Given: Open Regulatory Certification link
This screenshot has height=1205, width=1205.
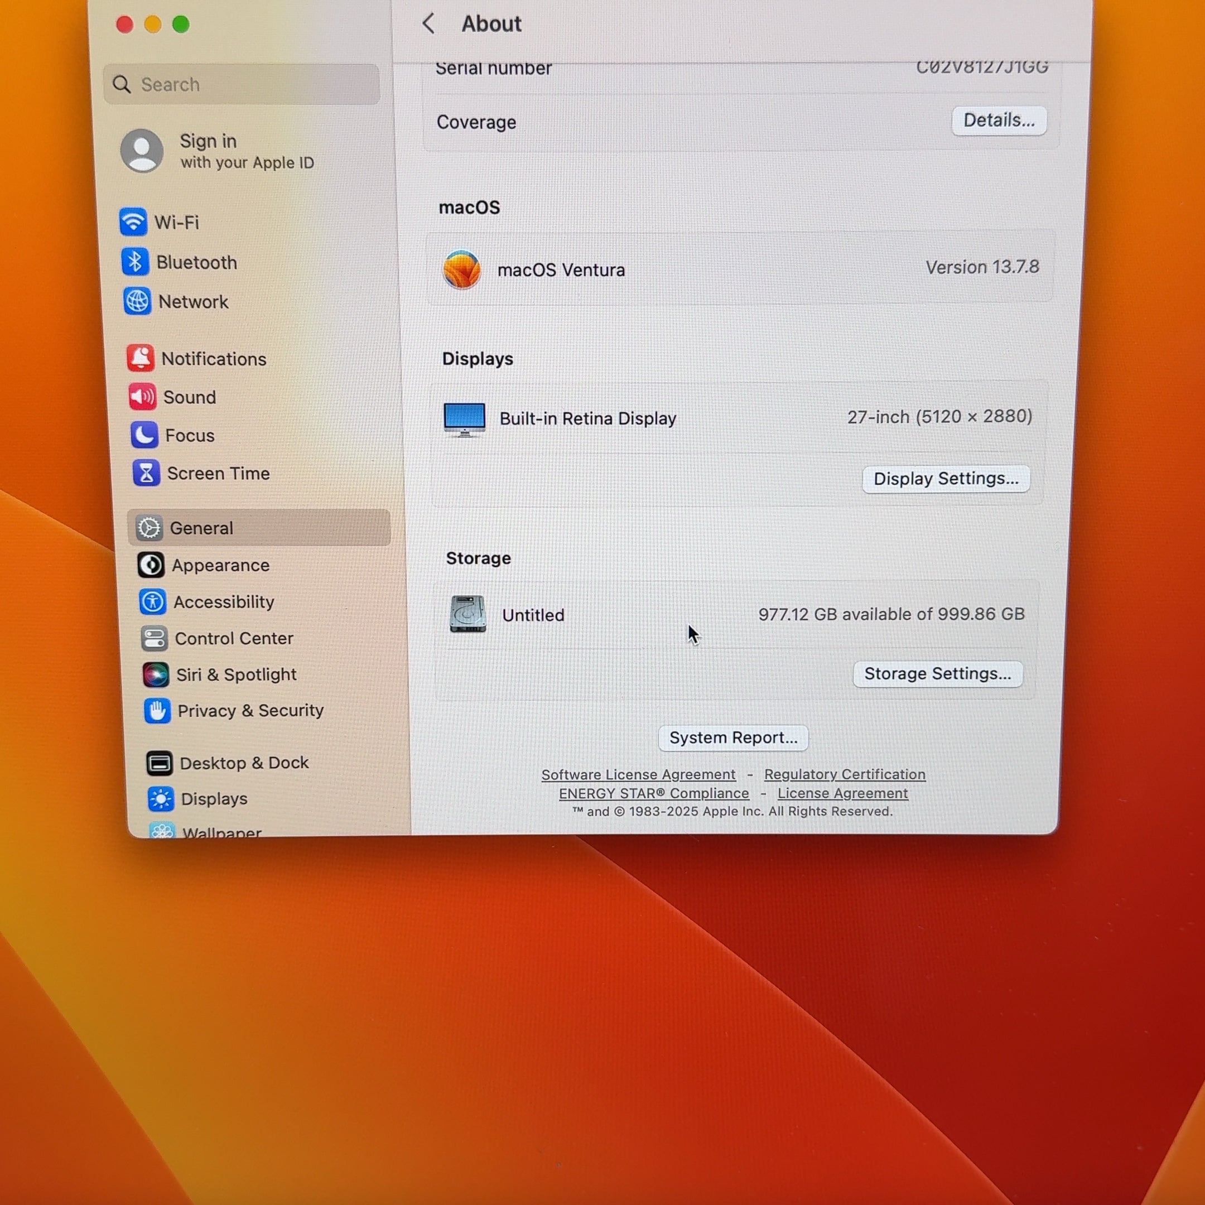Looking at the screenshot, I should (845, 774).
